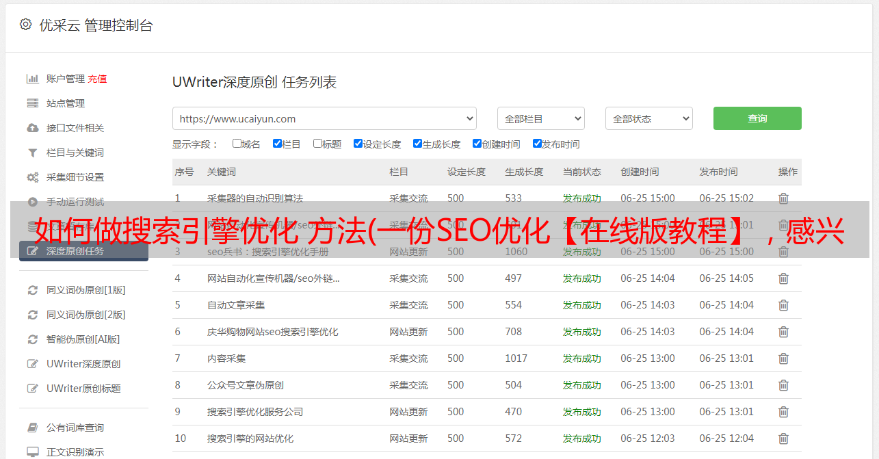Open 账户管理 bar chart icon
Viewport: 879px width, 459px height.
[x=32, y=79]
